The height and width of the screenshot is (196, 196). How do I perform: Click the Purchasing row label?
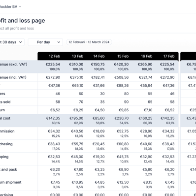6,144
